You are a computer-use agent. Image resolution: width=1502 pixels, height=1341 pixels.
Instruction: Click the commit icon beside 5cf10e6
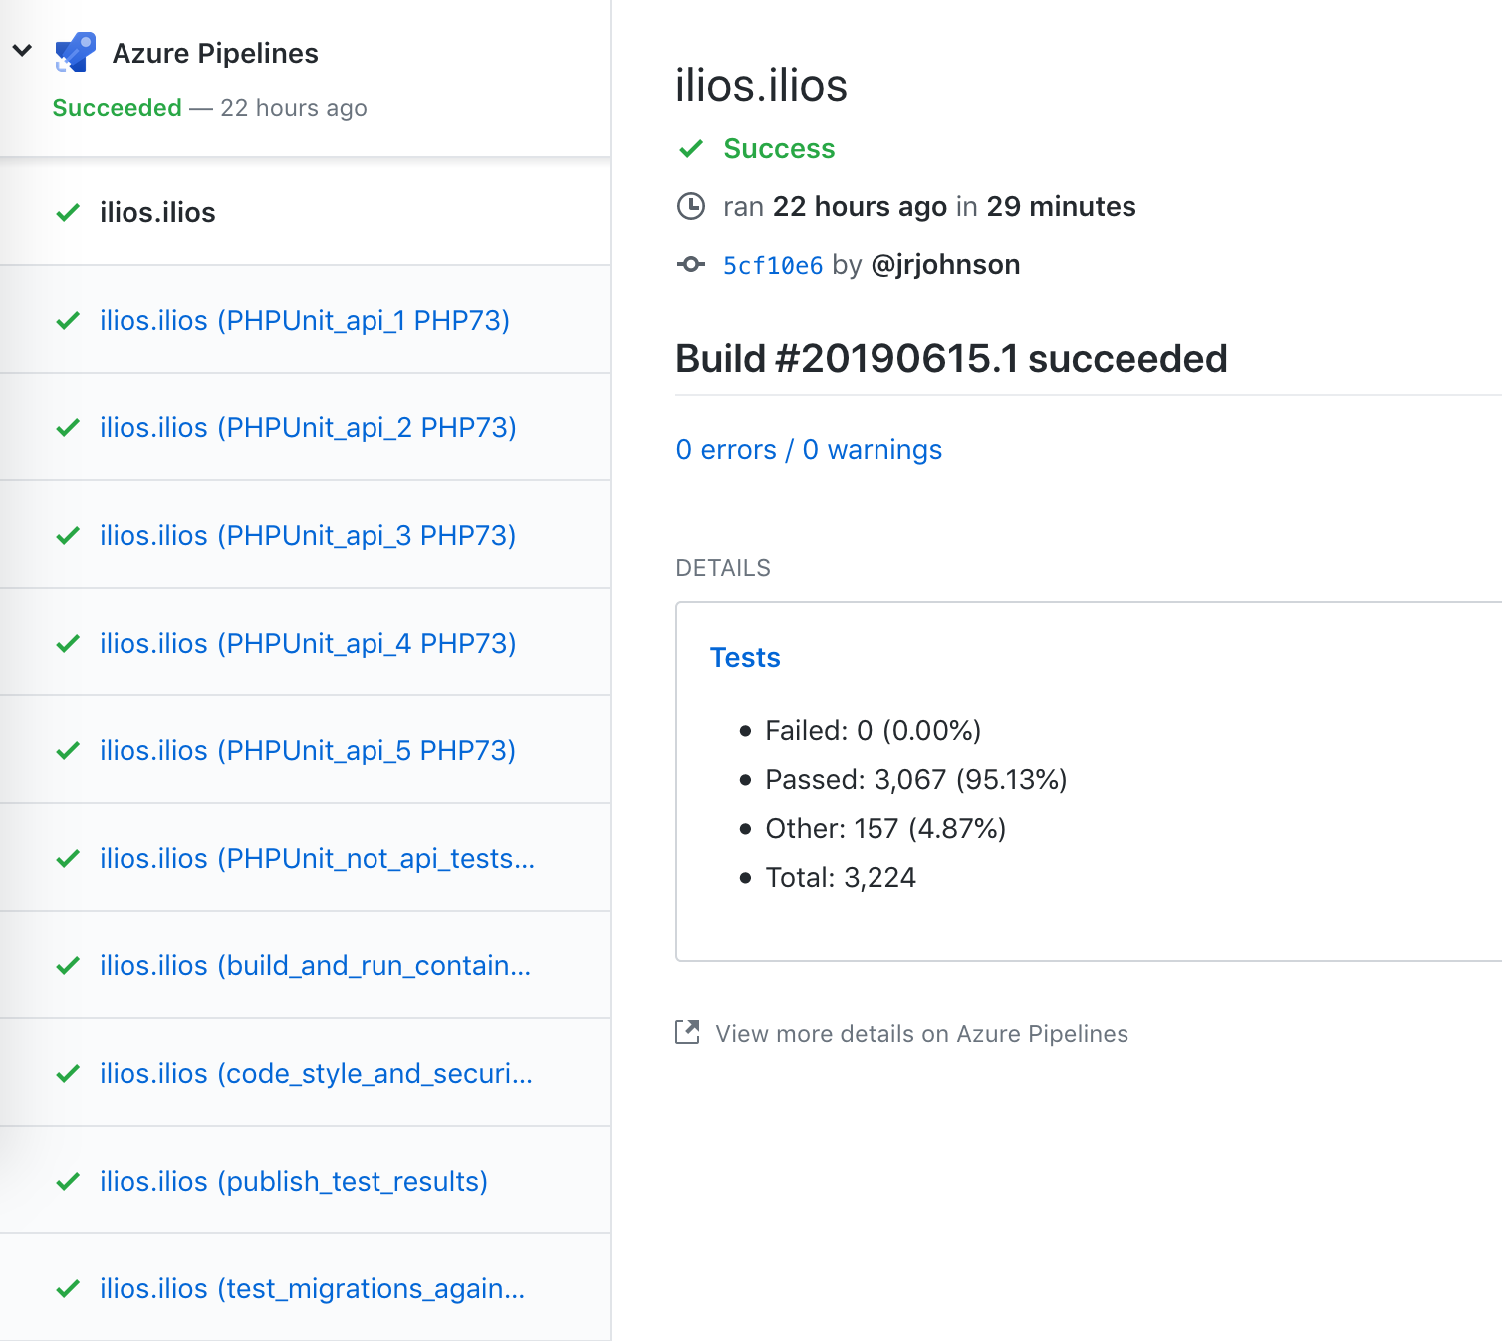tap(691, 264)
